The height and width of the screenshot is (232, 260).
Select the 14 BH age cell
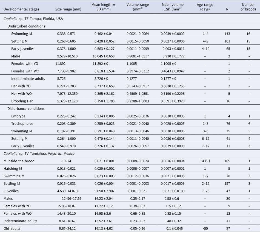point(205,161)
